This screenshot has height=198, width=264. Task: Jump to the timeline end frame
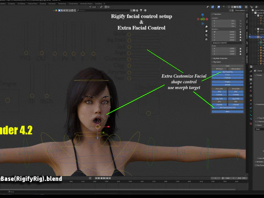(x=109, y=178)
